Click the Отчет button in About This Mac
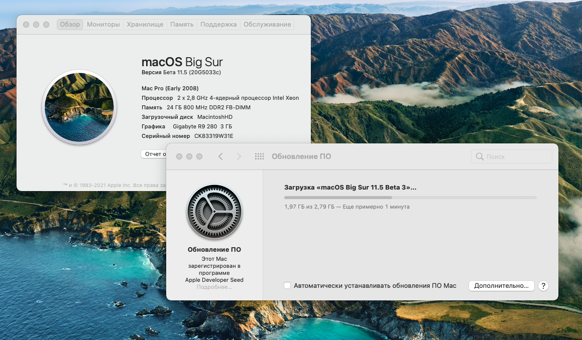 pos(154,154)
